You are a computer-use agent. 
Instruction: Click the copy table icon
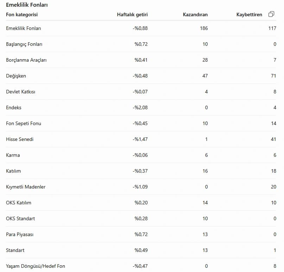click(271, 14)
